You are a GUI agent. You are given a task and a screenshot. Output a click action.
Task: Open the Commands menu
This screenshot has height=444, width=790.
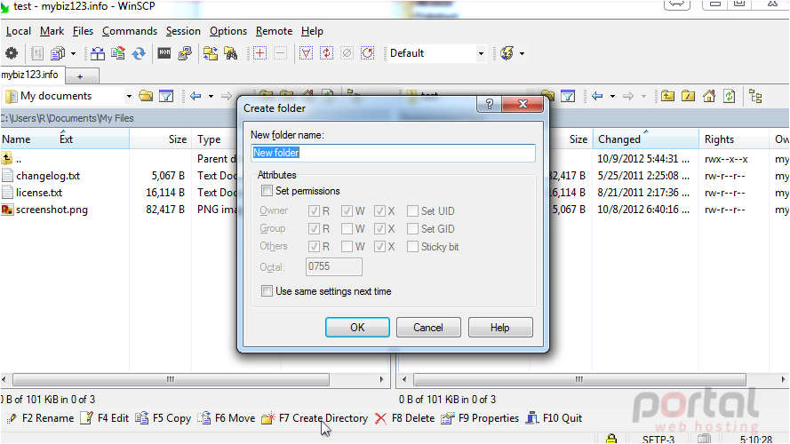point(130,31)
